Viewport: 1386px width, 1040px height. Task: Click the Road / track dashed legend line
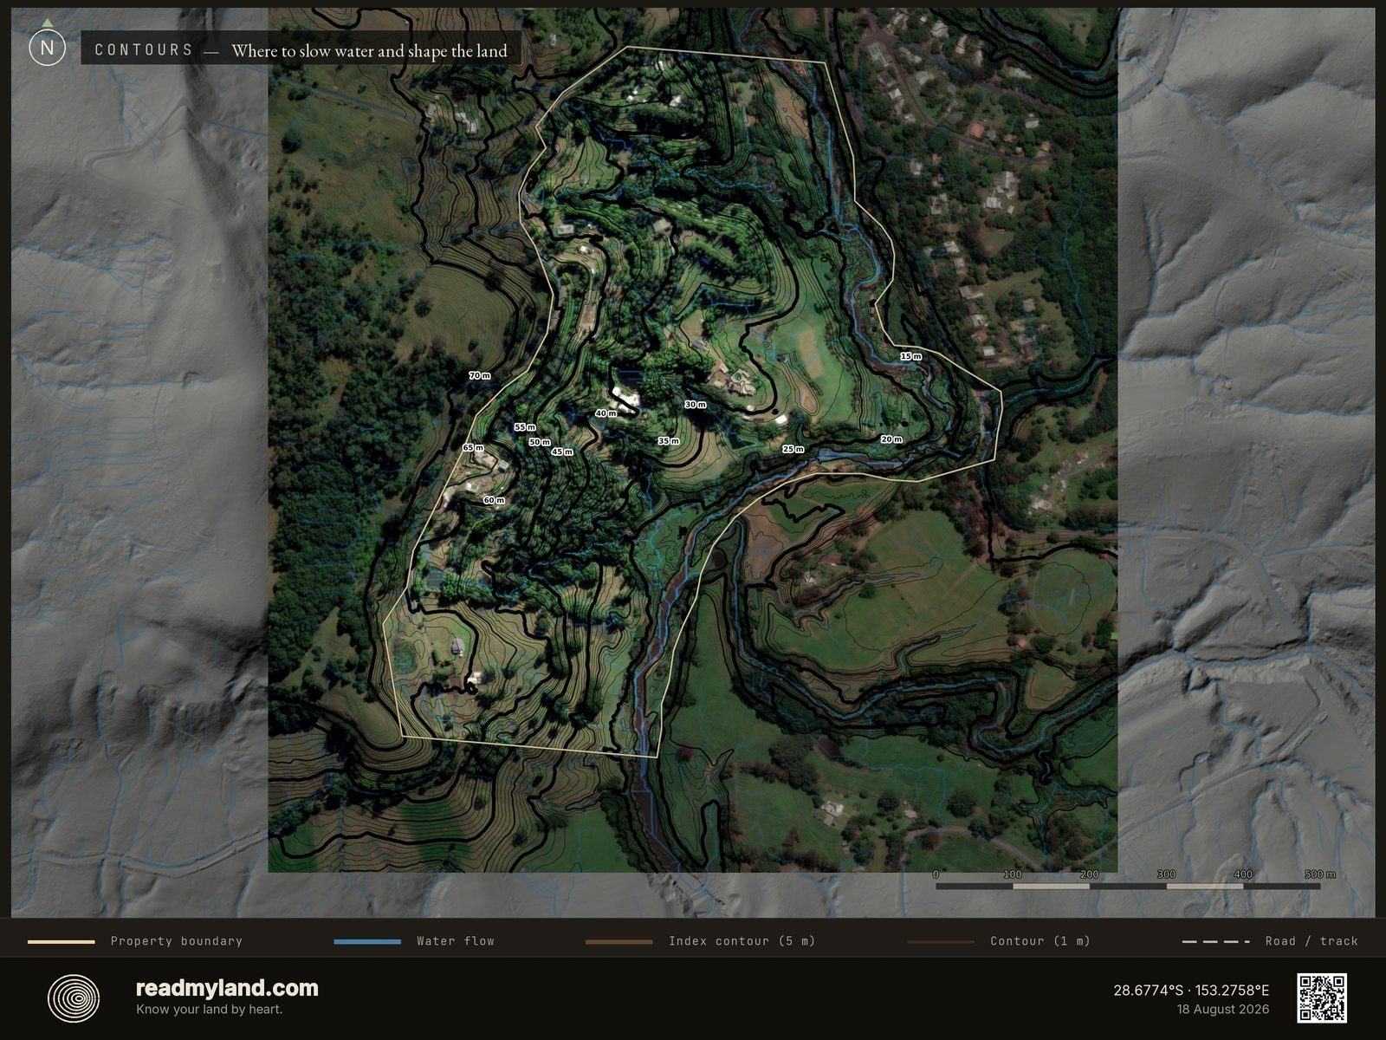1216,941
